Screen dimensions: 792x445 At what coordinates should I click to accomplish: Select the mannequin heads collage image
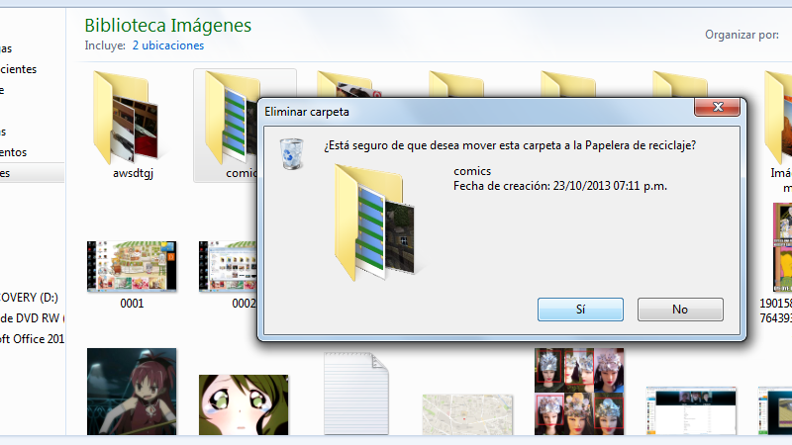[579, 391]
